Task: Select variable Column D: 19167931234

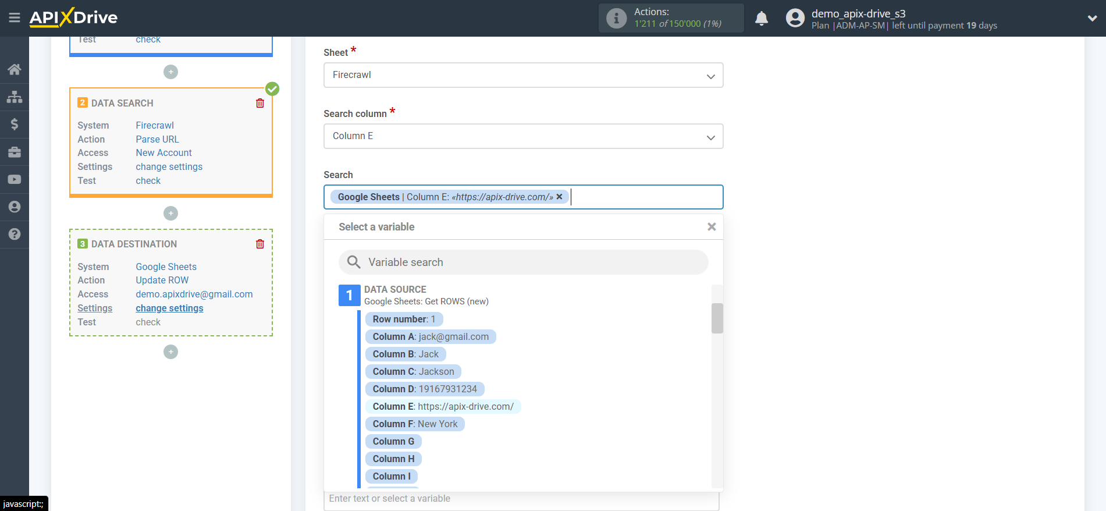Action: (x=425, y=389)
